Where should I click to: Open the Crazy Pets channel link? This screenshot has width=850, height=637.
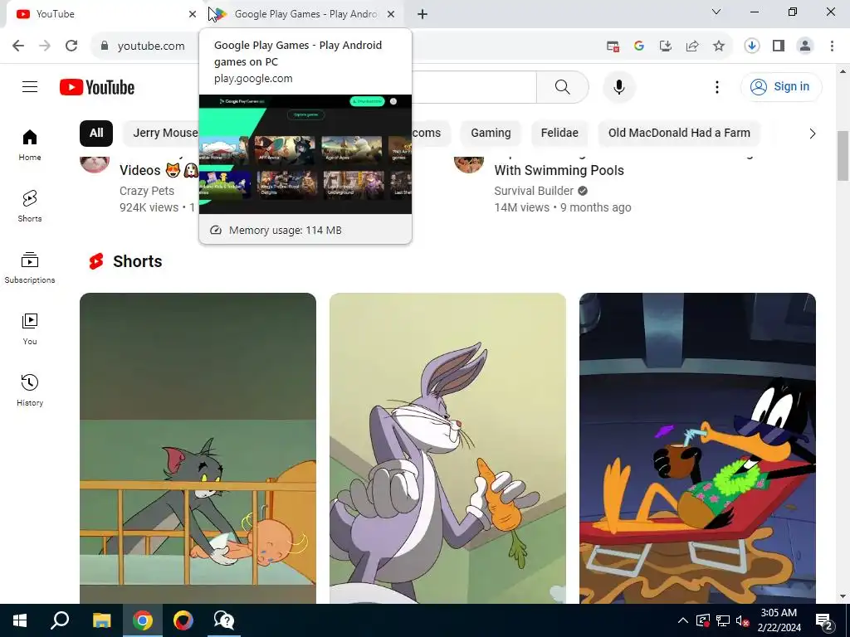[147, 191]
